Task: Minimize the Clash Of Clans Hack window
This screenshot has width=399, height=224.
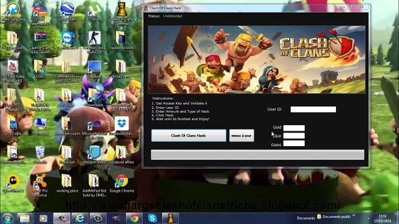Action: click(x=342, y=7)
